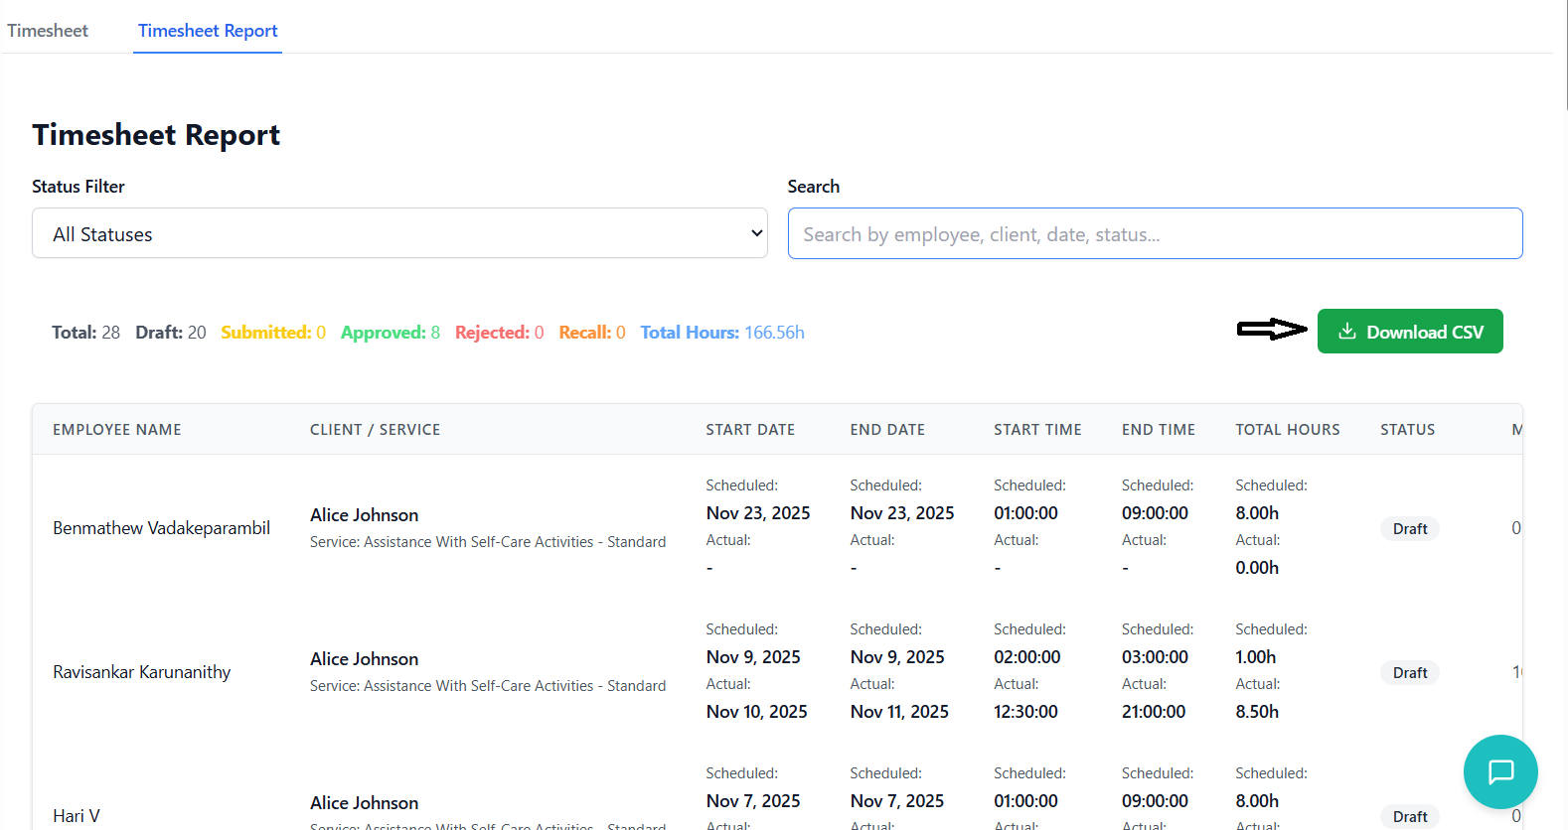Focus the employee search input field
The height and width of the screenshot is (830, 1568).
(x=1155, y=233)
